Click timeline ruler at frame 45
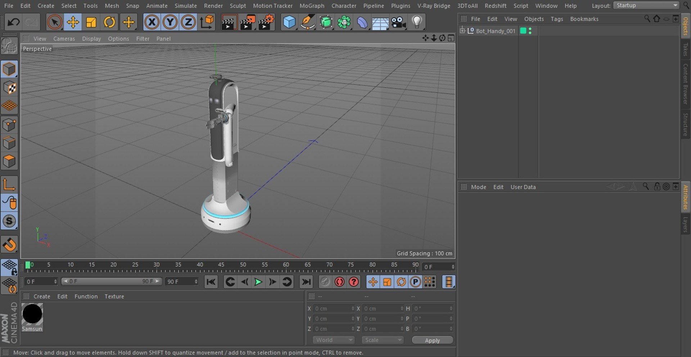Viewport: 691px width, 357px height. [x=221, y=265]
